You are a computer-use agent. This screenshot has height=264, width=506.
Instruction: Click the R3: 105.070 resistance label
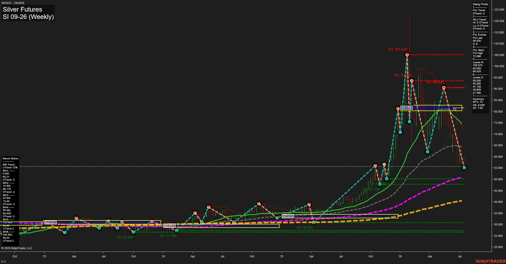[398, 49]
